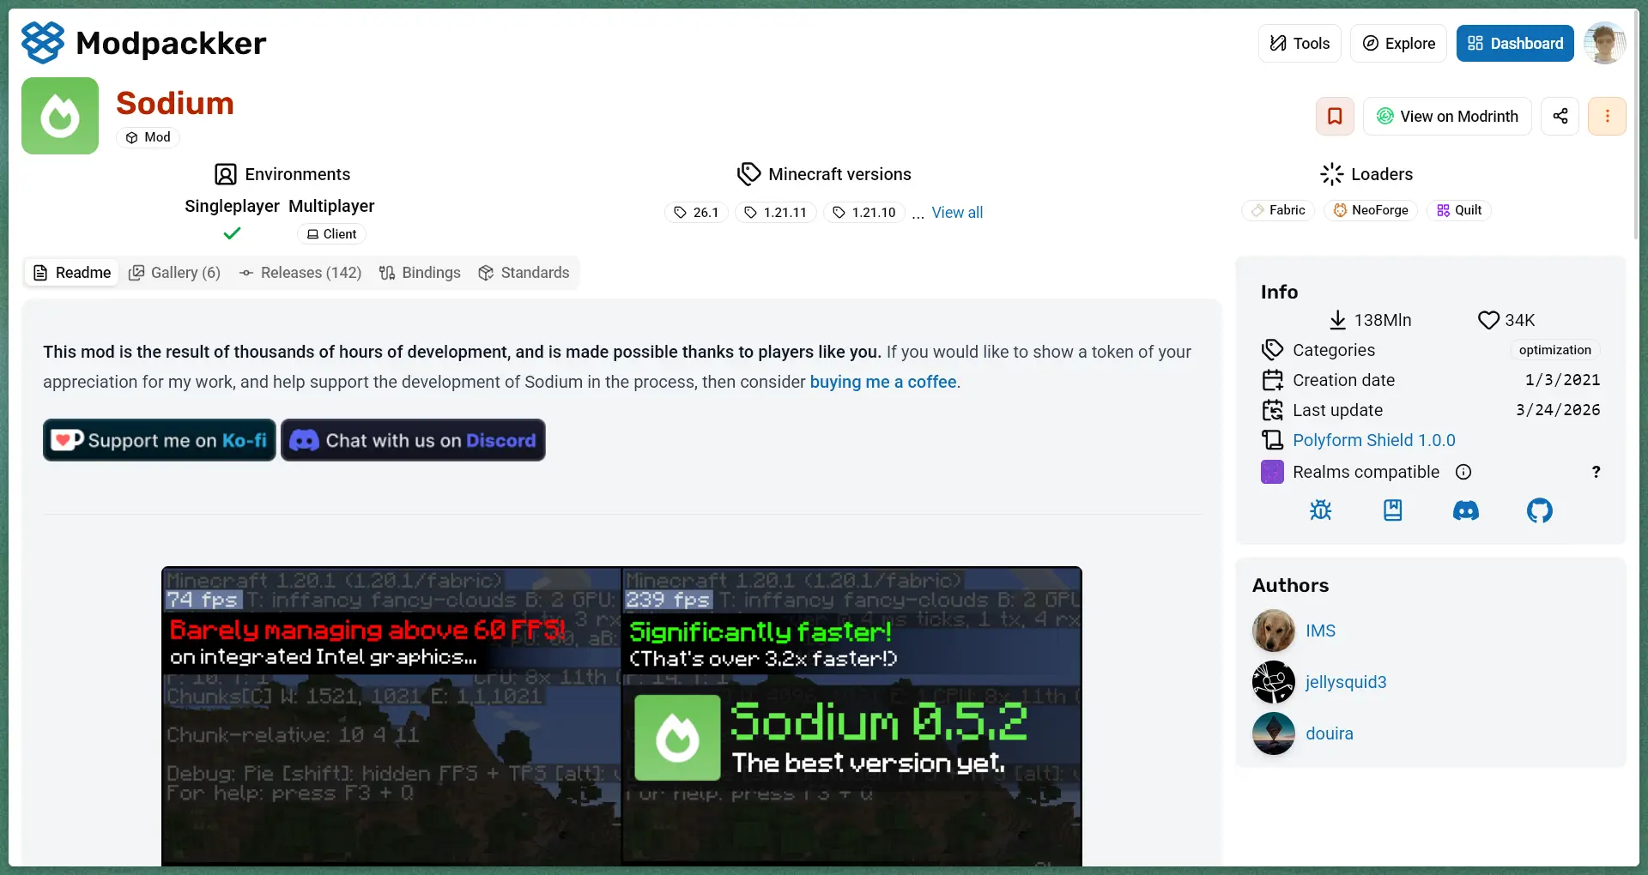The height and width of the screenshot is (875, 1648).
Task: Expand Minecraft versions with View all
Action: pos(956,213)
